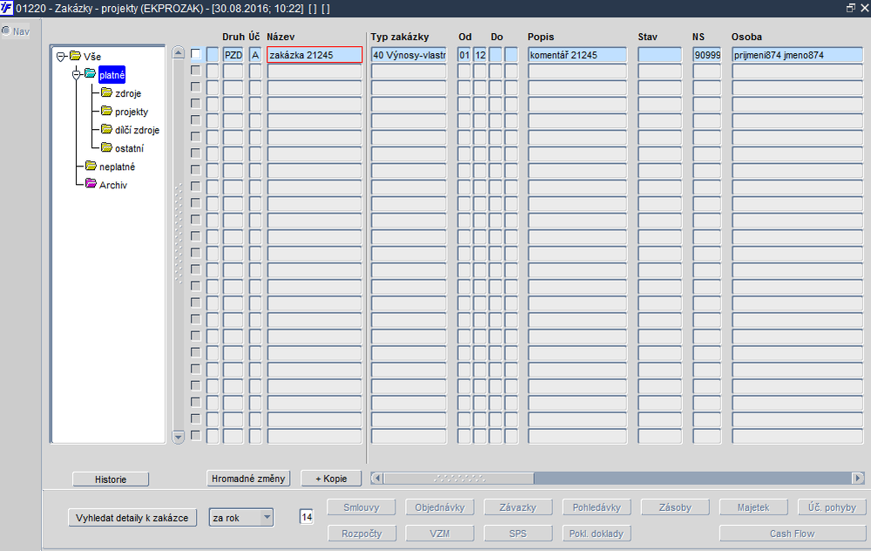
Task: Click the + Kopie button
Action: tap(331, 478)
